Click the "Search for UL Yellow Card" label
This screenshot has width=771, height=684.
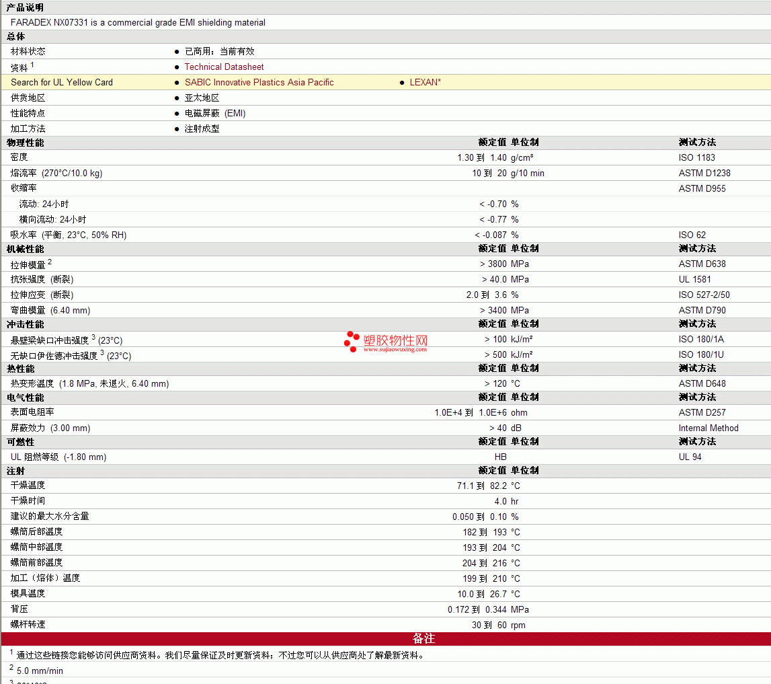click(62, 82)
